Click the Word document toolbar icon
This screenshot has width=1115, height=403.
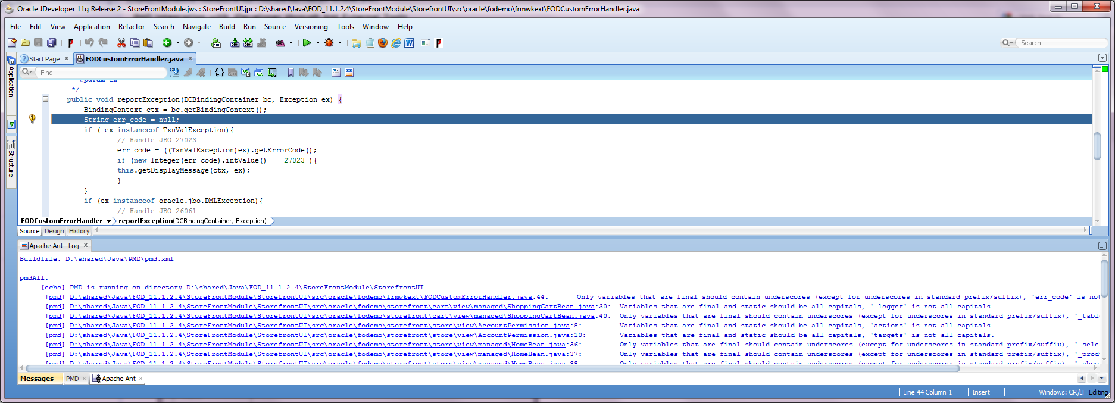[x=409, y=43]
